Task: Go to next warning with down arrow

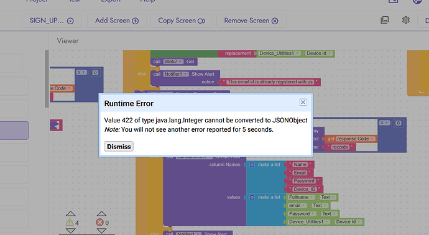Action: [71, 231]
